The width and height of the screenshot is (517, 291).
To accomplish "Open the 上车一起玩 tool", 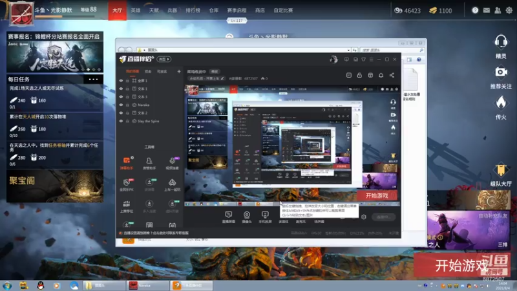I will 172,185.
